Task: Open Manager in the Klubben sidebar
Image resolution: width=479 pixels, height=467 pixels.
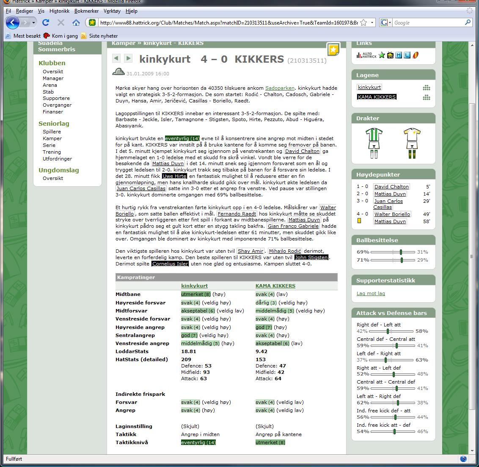Action: 53,78
